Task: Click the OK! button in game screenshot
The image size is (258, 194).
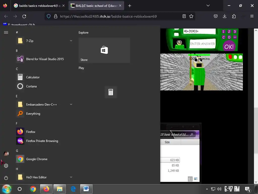Action: (x=229, y=47)
